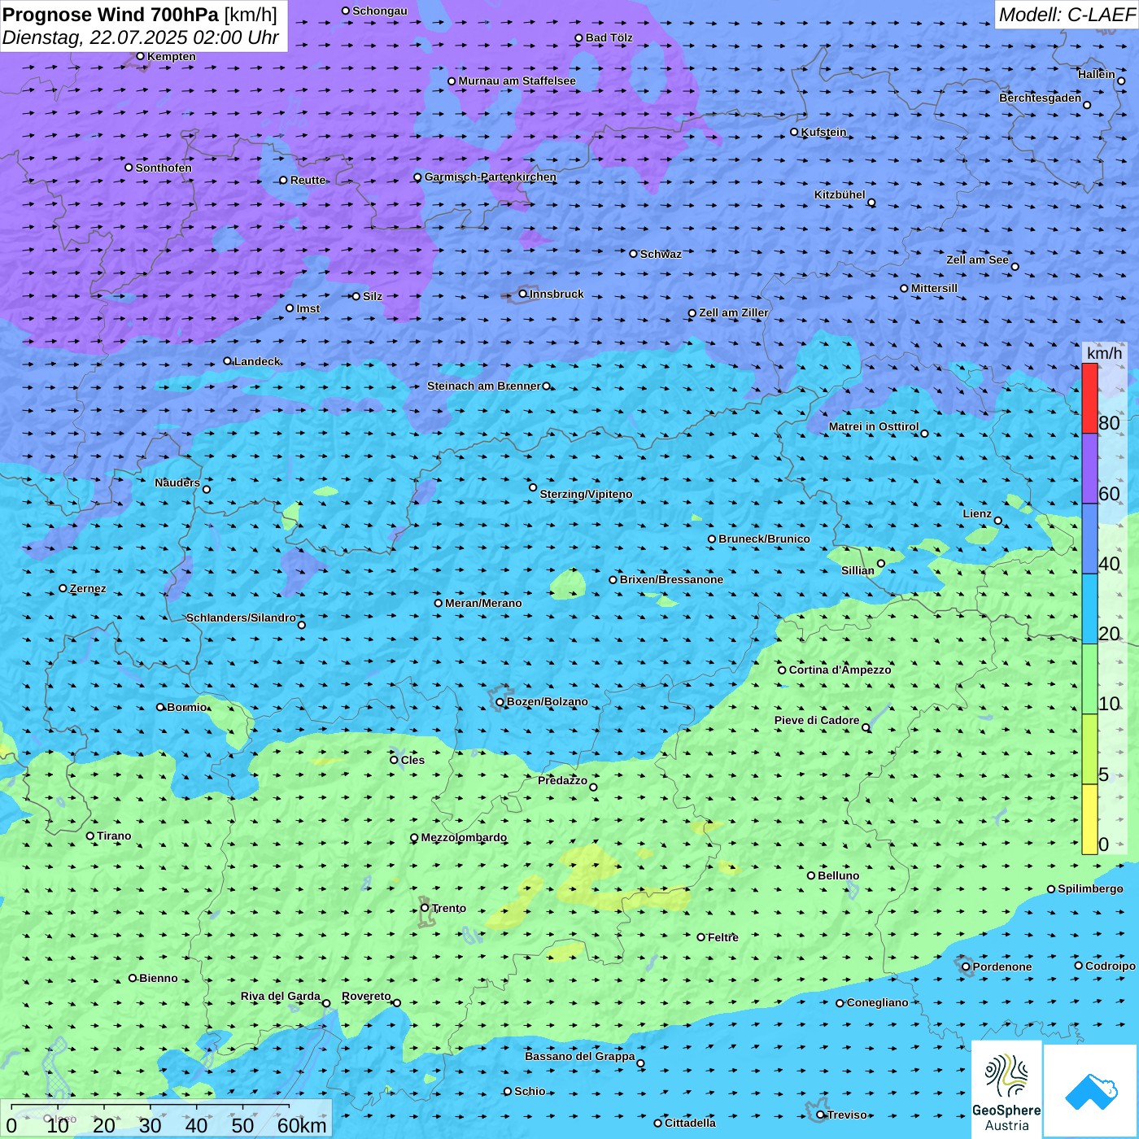Image resolution: width=1139 pixels, height=1139 pixels.
Task: Click the Zernez location dot
Action: click(63, 588)
